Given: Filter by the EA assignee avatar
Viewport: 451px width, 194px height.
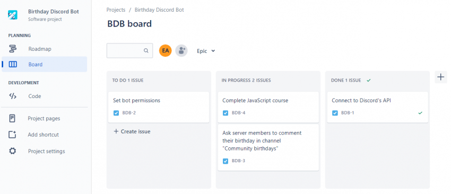Looking at the screenshot, I should tap(166, 51).
